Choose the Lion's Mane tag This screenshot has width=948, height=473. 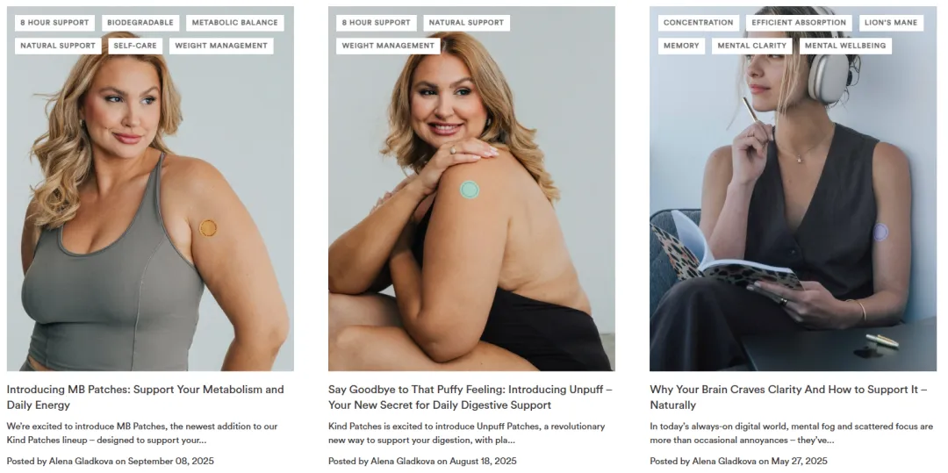click(x=891, y=23)
